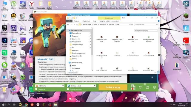Select melon_seeds.png file
Screen dimensions: 191x107
click(x=133, y=54)
